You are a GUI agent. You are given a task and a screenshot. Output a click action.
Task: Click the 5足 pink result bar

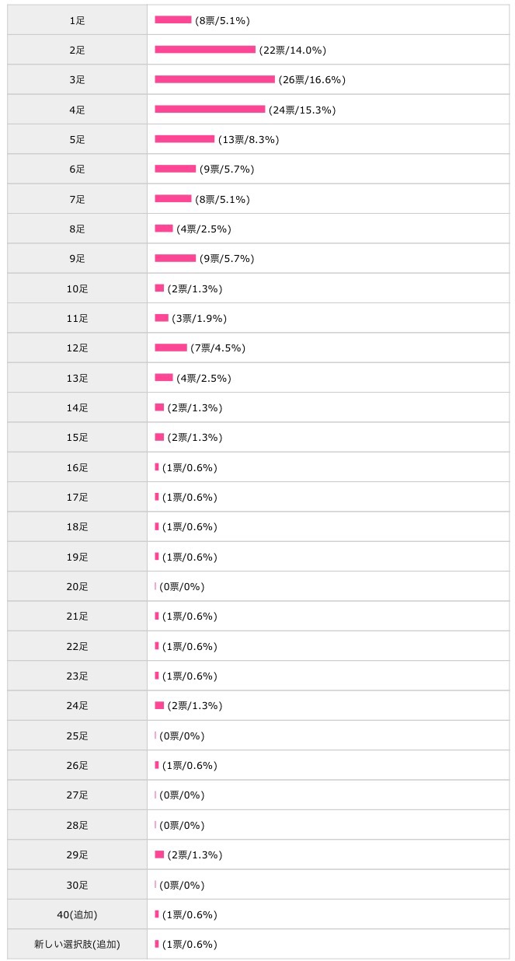pyautogui.click(x=185, y=139)
